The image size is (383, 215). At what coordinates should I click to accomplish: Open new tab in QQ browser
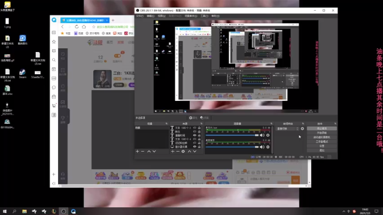[x=113, y=20]
